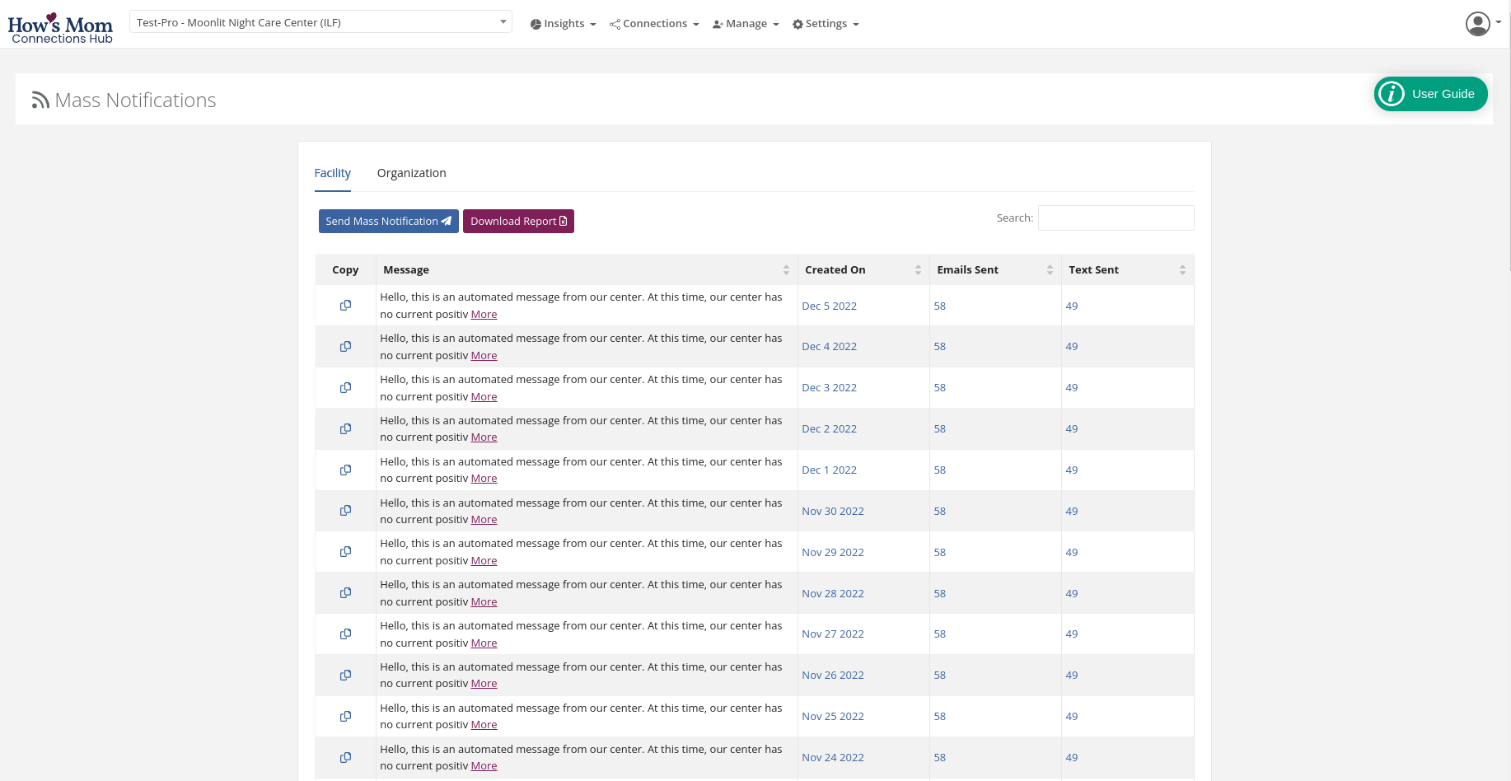The width and height of the screenshot is (1511, 781).
Task: Open the facility selector dropdown
Action: pos(320,22)
